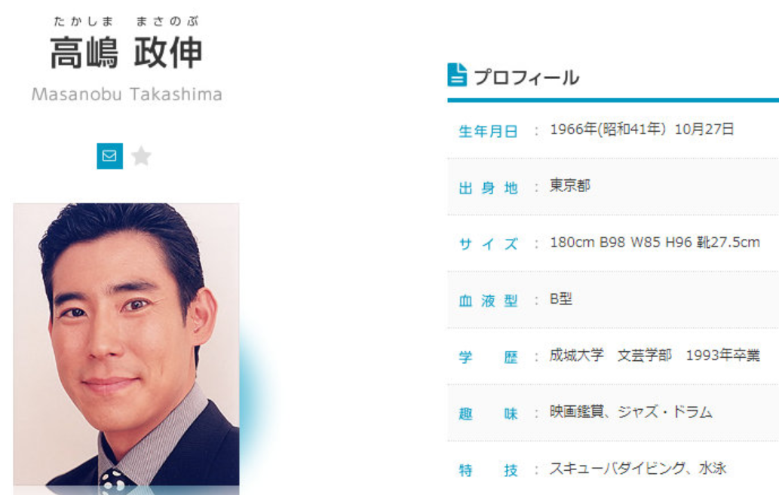
Task: Click the 東京都 birthplace value
Action: 570,185
